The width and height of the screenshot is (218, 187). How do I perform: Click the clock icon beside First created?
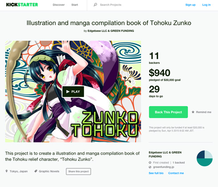[150, 163]
